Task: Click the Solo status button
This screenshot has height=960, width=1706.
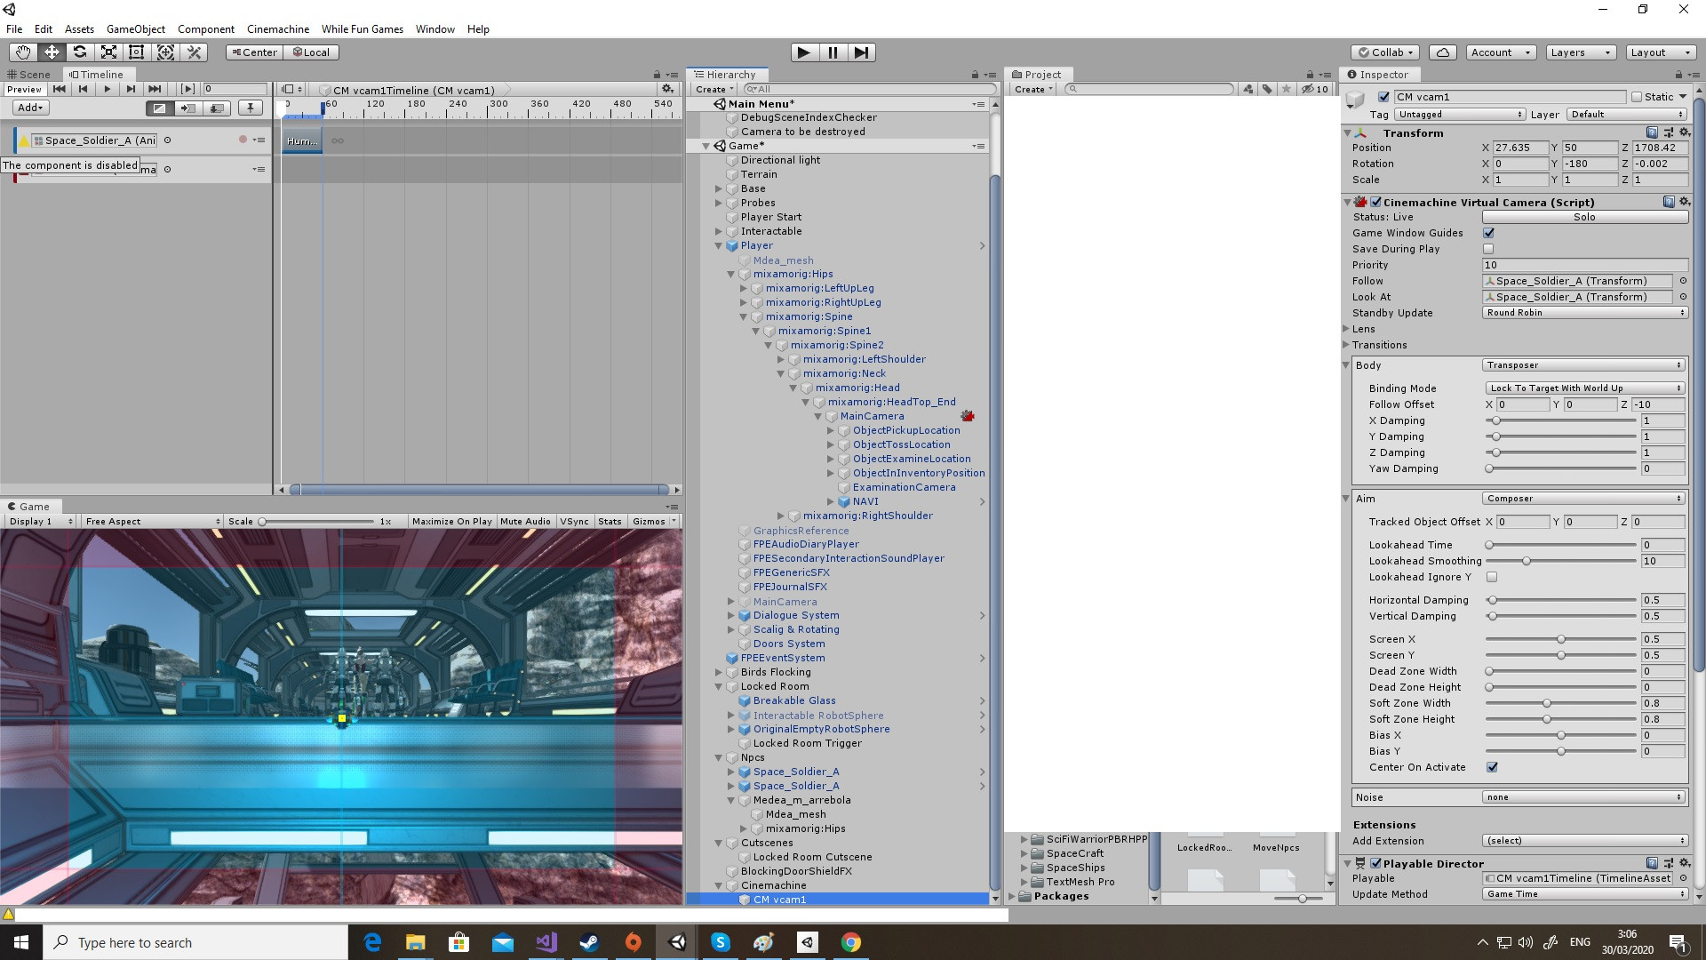Action: [1584, 216]
